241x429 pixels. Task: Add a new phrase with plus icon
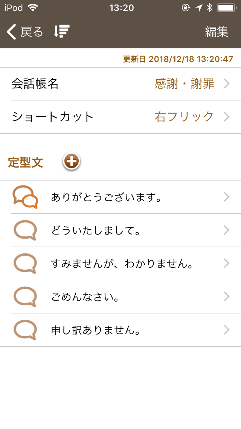(x=72, y=162)
